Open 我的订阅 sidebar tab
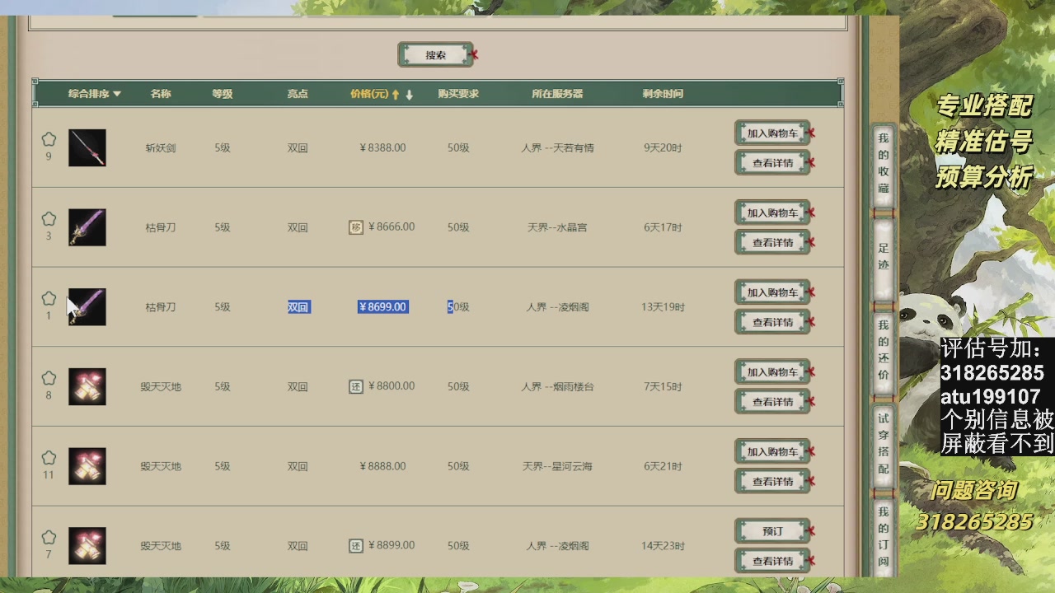 tap(884, 537)
